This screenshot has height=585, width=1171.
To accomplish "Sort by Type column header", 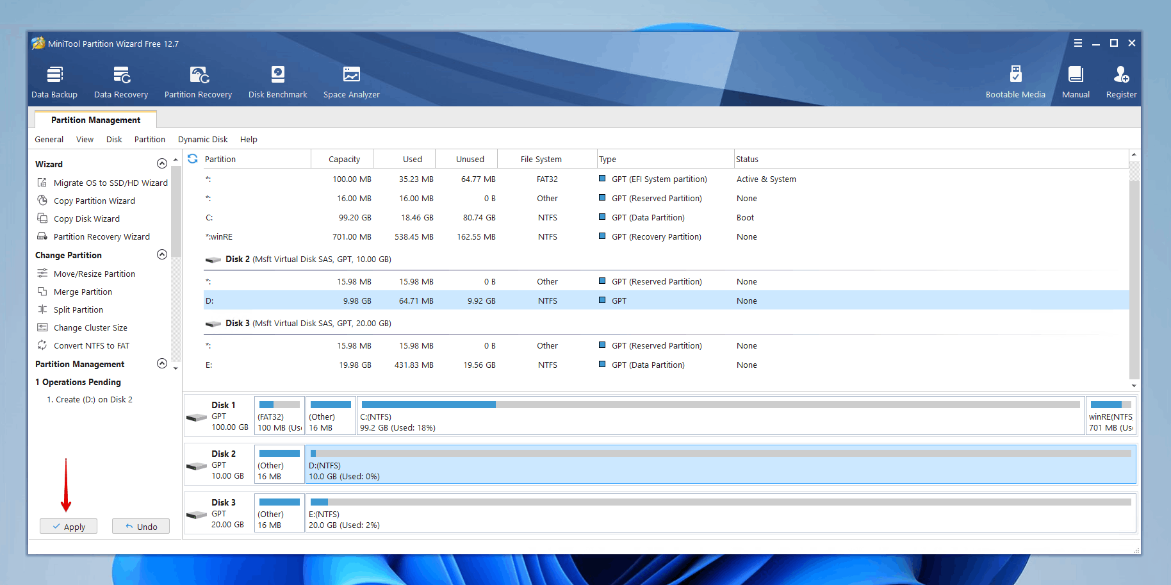I will tap(666, 159).
